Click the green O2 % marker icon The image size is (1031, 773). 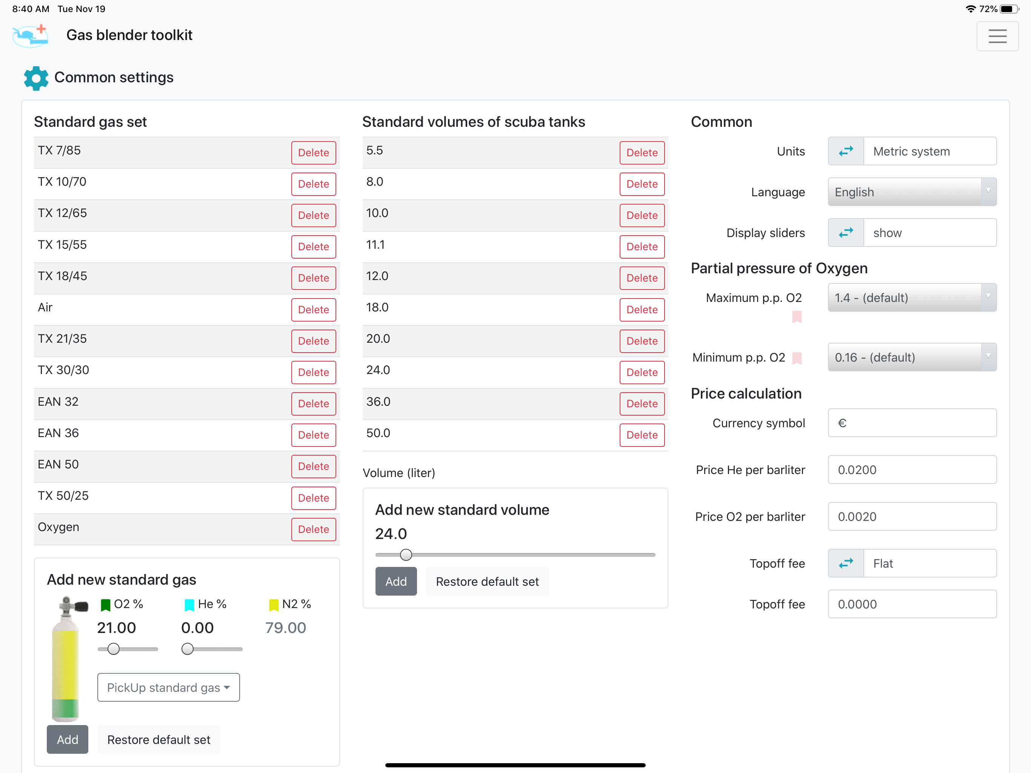pos(105,605)
